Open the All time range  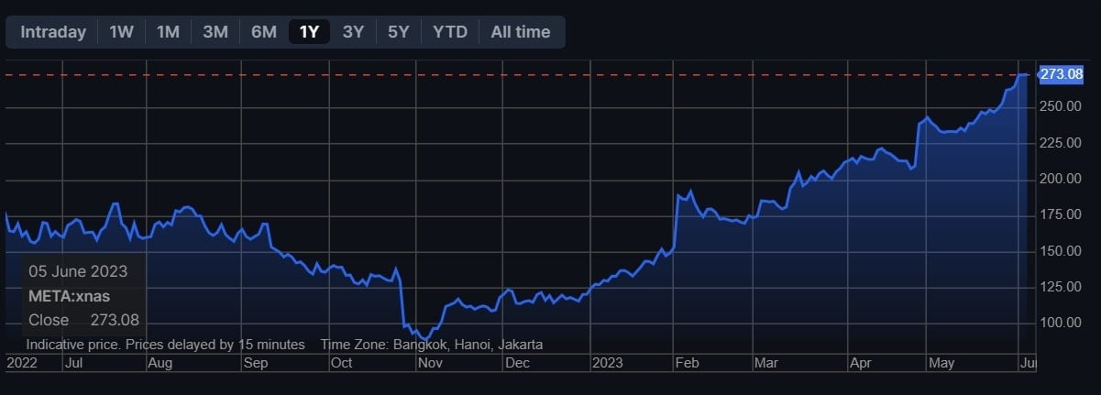click(x=520, y=32)
